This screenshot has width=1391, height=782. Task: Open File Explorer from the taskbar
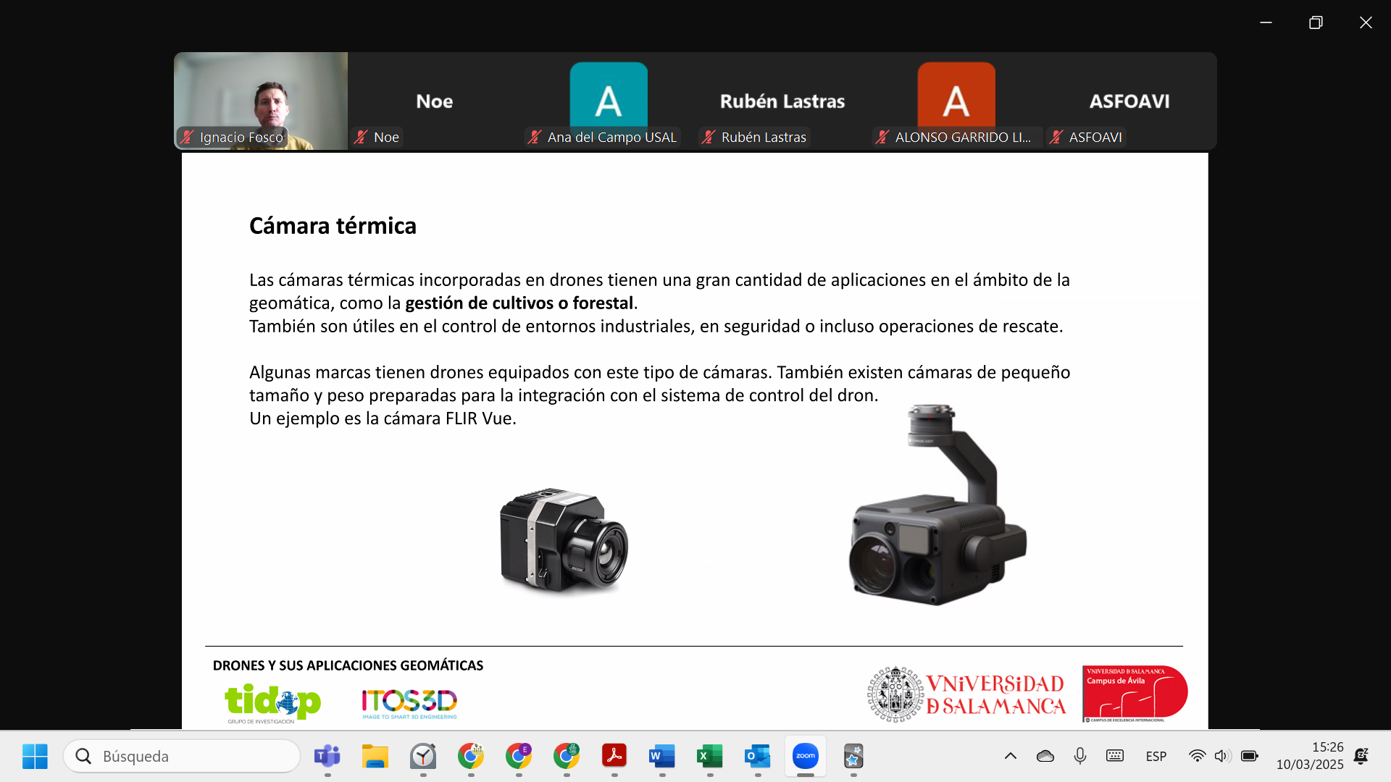pyautogui.click(x=375, y=757)
